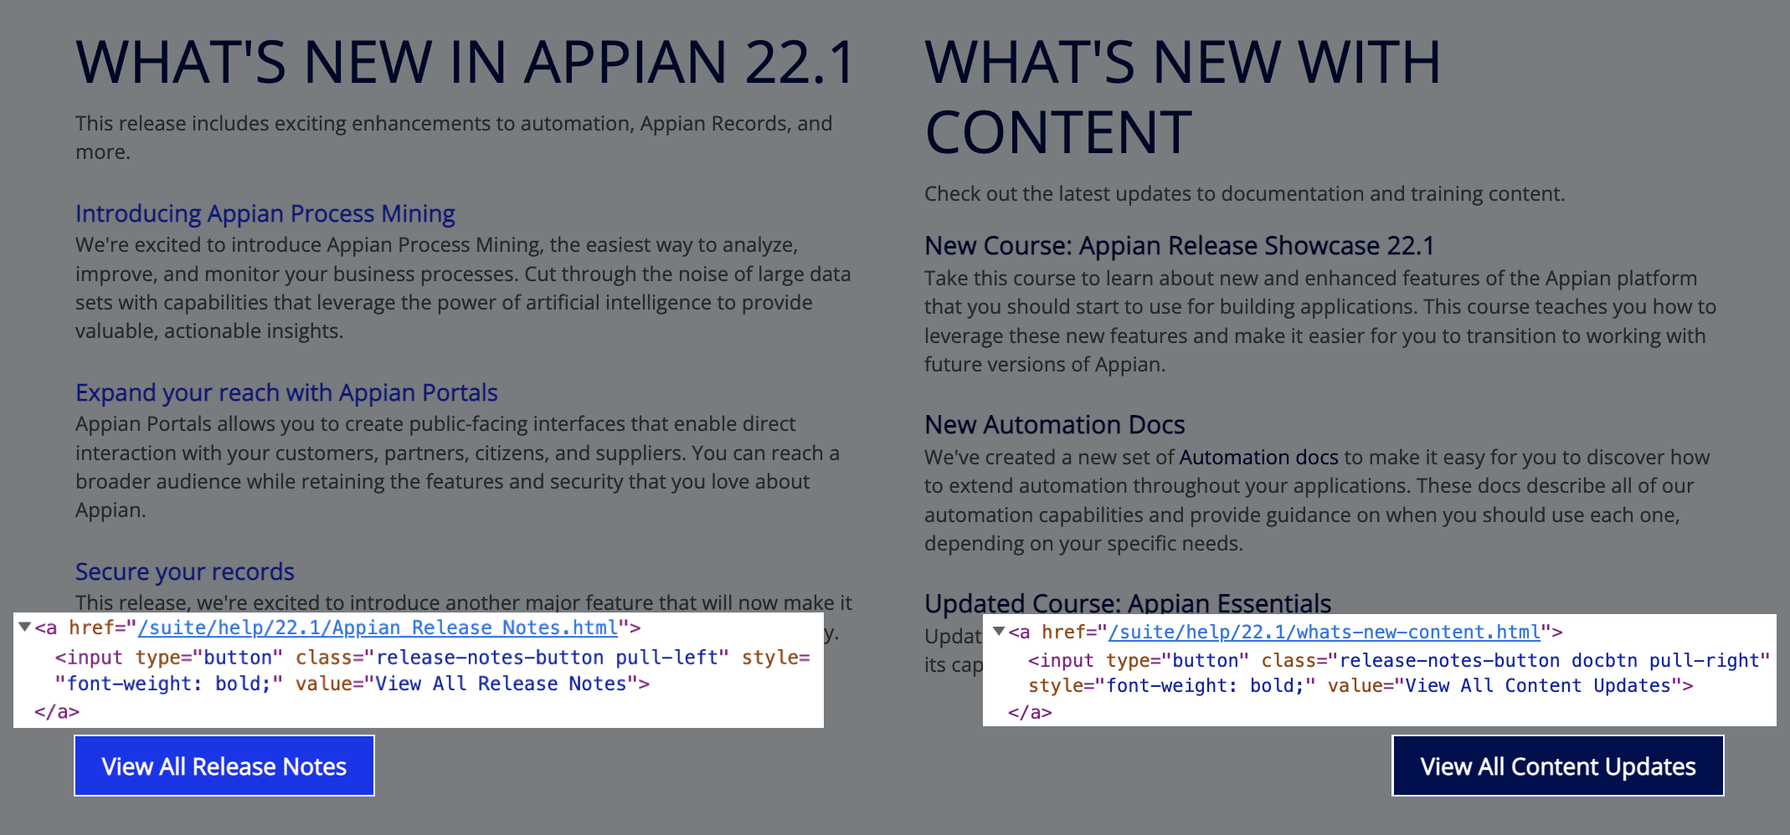This screenshot has width=1790, height=835.
Task: Click the New Course: Appian Release Showcase 22.1 heading
Action: pyautogui.click(x=1179, y=246)
